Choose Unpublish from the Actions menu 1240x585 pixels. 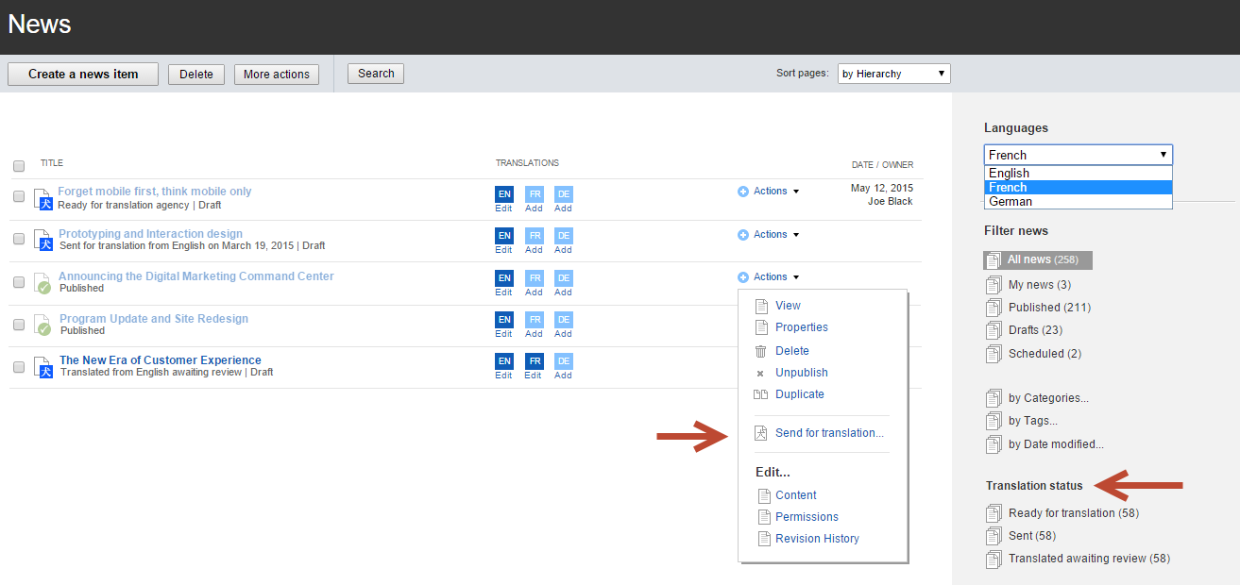coord(802,373)
